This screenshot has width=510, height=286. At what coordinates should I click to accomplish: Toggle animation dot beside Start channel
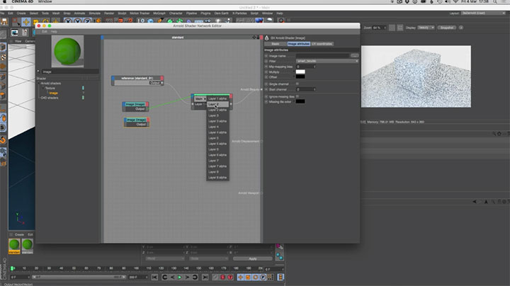(266, 89)
